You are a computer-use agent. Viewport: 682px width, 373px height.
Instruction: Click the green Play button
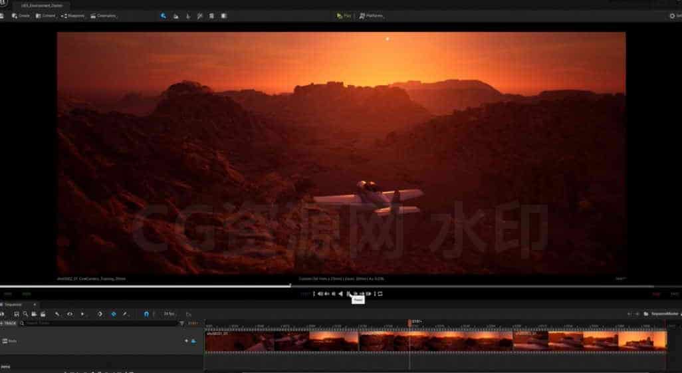click(344, 16)
